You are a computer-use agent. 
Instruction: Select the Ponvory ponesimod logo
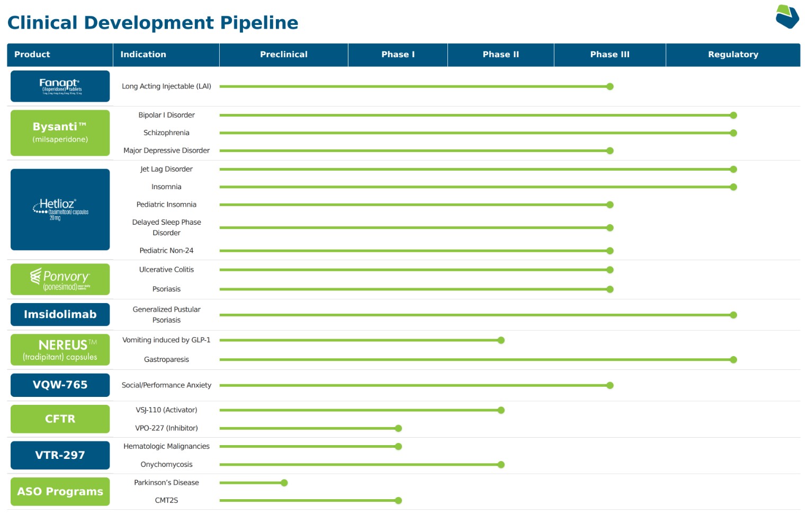pos(60,279)
